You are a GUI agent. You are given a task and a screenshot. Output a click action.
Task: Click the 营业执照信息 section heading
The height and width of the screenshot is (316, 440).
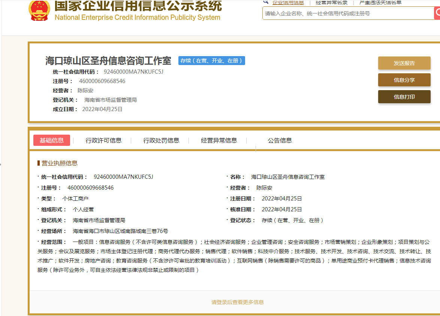[x=60, y=163]
